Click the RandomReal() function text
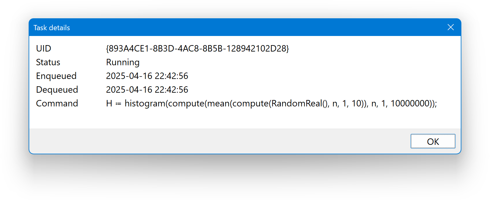This screenshot has width=490, height=200. (x=300, y=104)
